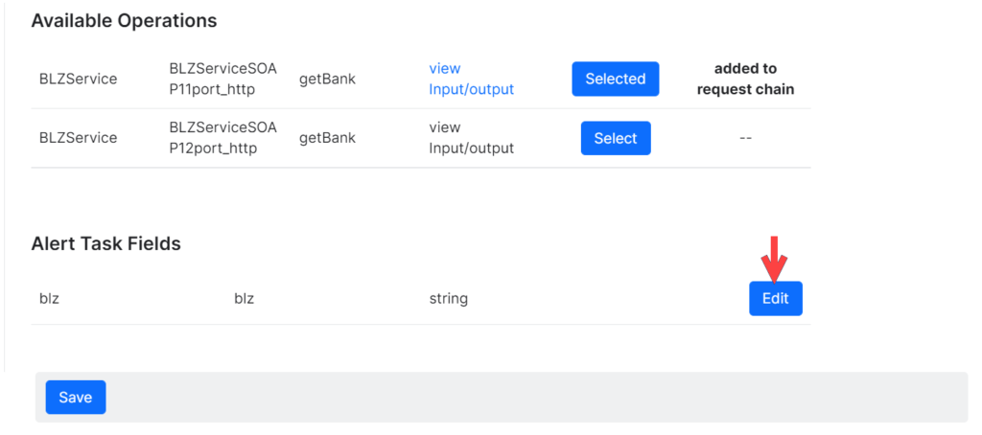Edit the blz alert task field
Viewport: 982px width, 435px height.
(775, 298)
